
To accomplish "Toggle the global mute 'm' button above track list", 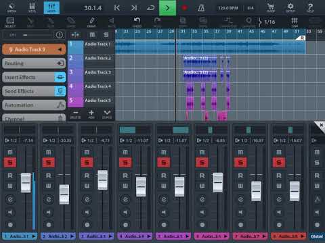I will (x=92, y=34).
